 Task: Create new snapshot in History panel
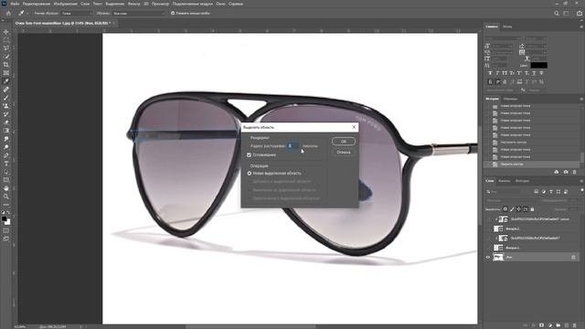tap(566, 172)
